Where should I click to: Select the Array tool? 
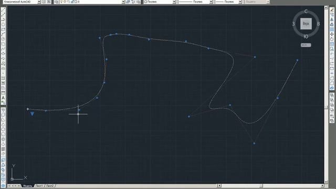coord(332,29)
